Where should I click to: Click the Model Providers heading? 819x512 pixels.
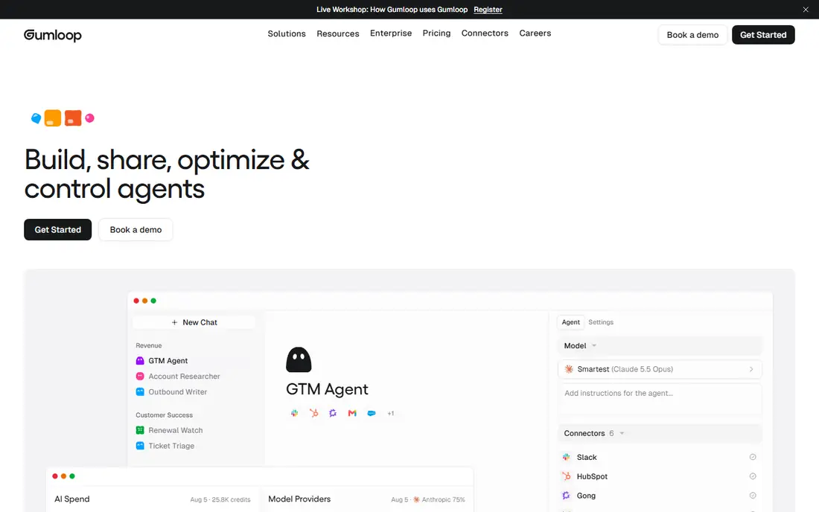(x=299, y=499)
